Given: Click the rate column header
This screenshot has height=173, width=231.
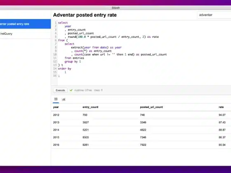Looking at the screenshot, I should 221,107.
